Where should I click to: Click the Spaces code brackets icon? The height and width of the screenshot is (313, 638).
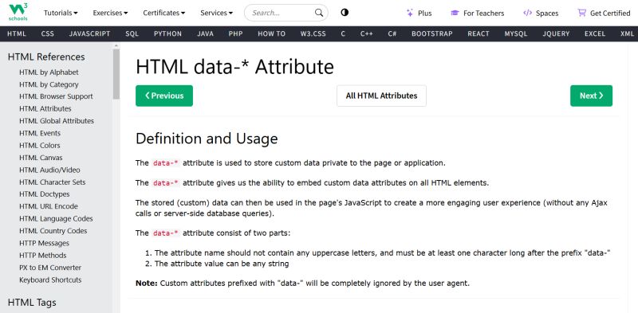click(x=527, y=13)
